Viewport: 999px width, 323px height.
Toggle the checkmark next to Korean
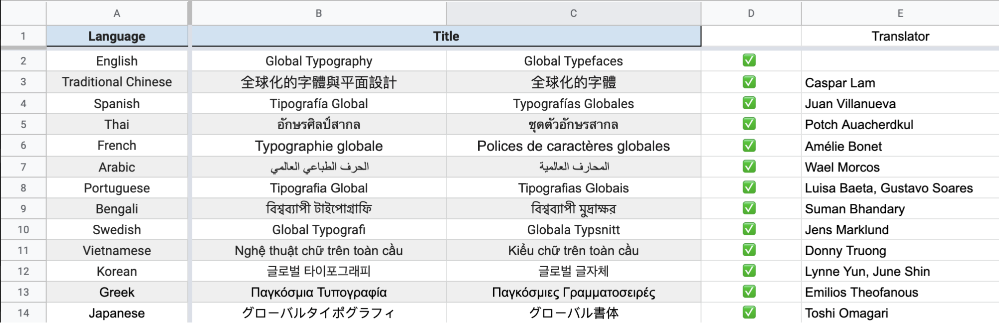pyautogui.click(x=750, y=271)
